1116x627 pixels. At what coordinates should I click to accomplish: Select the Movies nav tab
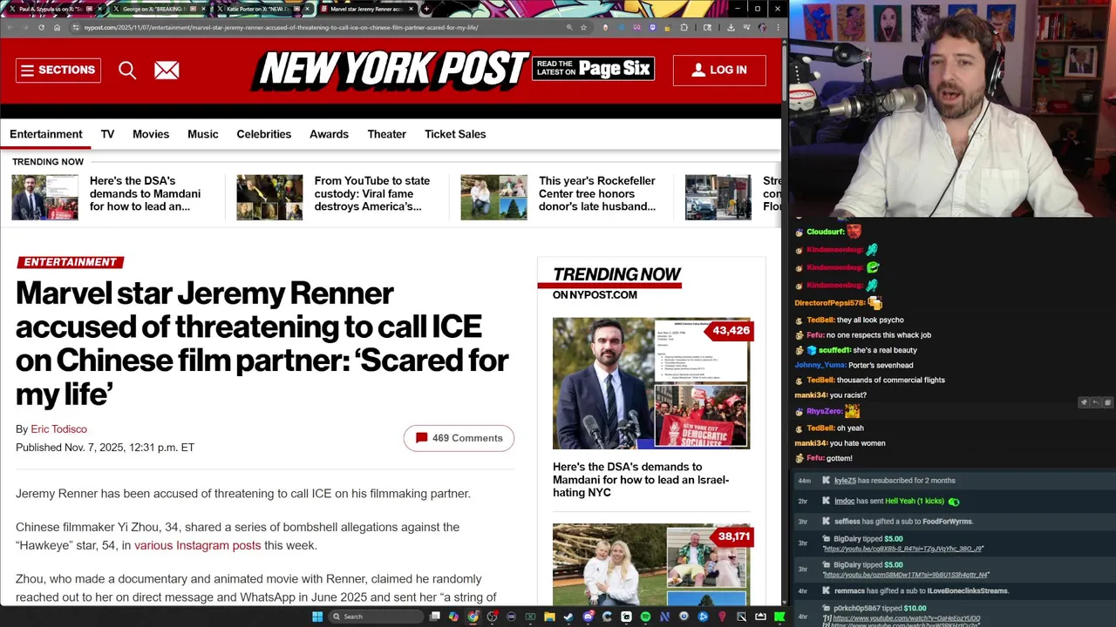(151, 134)
